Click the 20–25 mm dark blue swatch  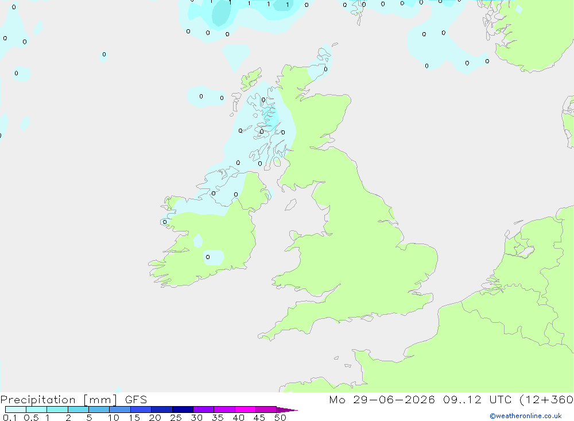point(162,410)
